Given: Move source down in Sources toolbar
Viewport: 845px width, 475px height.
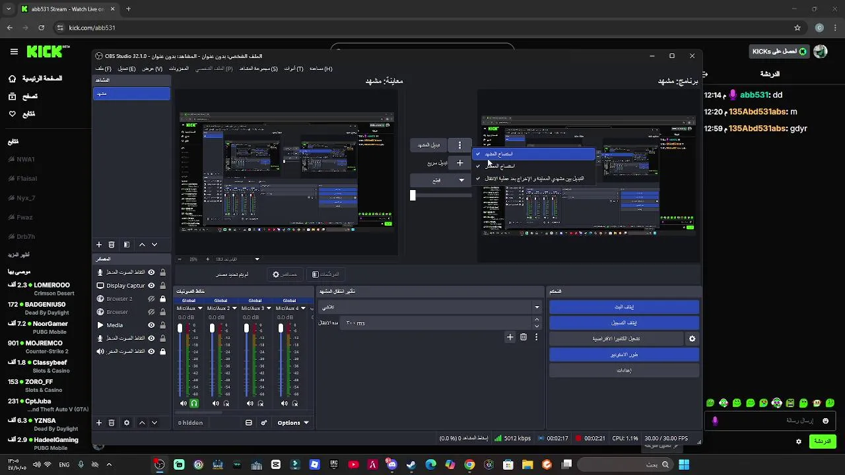Looking at the screenshot, I should point(154,423).
